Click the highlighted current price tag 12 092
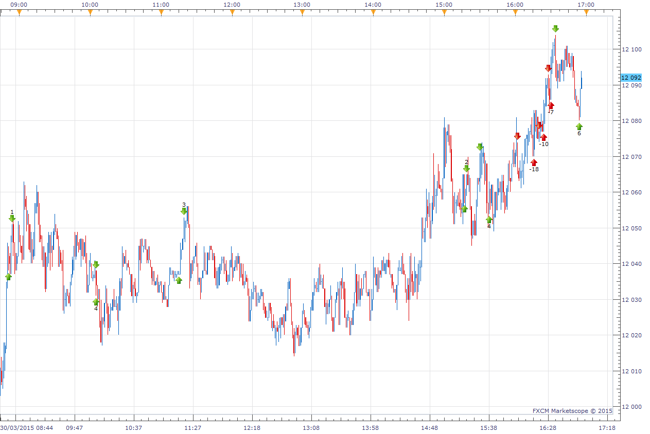This screenshot has height=434, width=650. [631, 78]
